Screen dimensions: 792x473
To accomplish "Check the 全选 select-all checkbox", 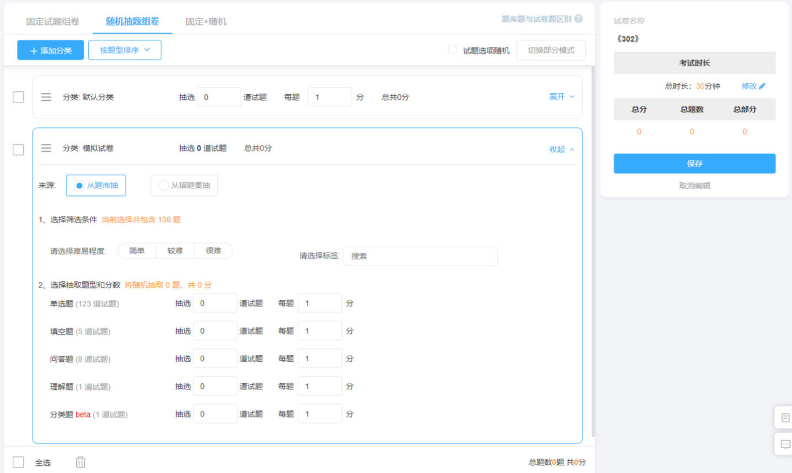I will [18, 462].
